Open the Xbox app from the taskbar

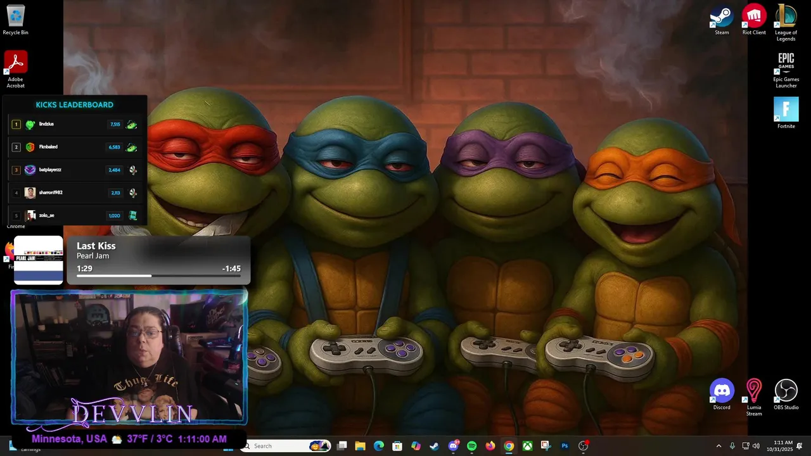pyautogui.click(x=527, y=446)
